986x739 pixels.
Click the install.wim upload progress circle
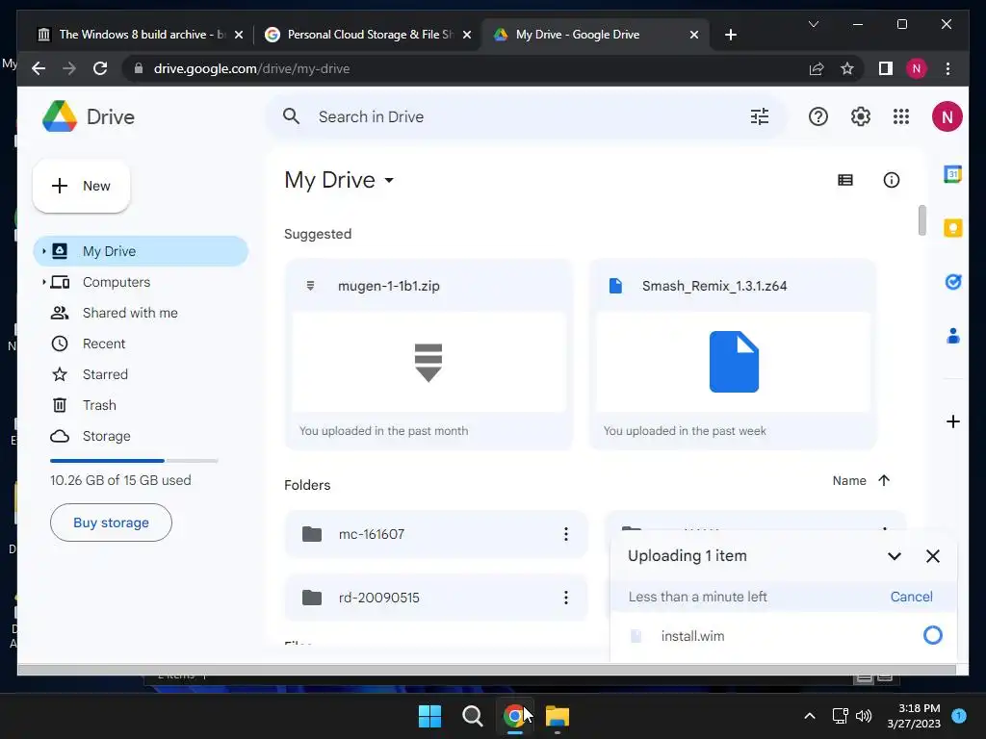(x=932, y=635)
